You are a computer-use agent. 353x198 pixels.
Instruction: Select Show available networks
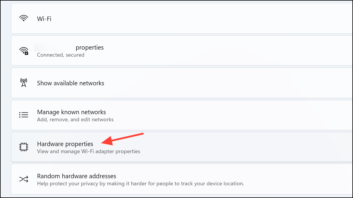[x=182, y=83]
